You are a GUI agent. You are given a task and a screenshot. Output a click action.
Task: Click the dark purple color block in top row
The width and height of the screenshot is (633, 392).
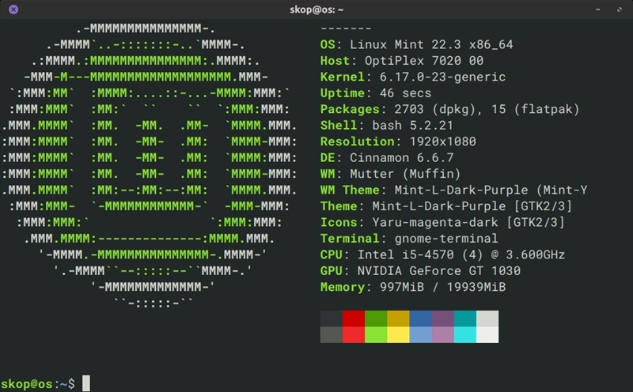click(x=443, y=318)
